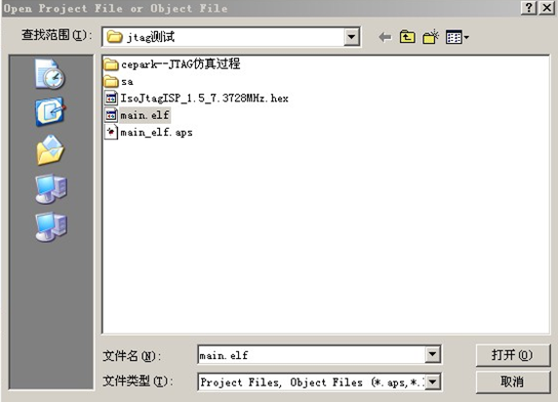Click the file name input field
The width and height of the screenshot is (558, 402).
pos(311,354)
